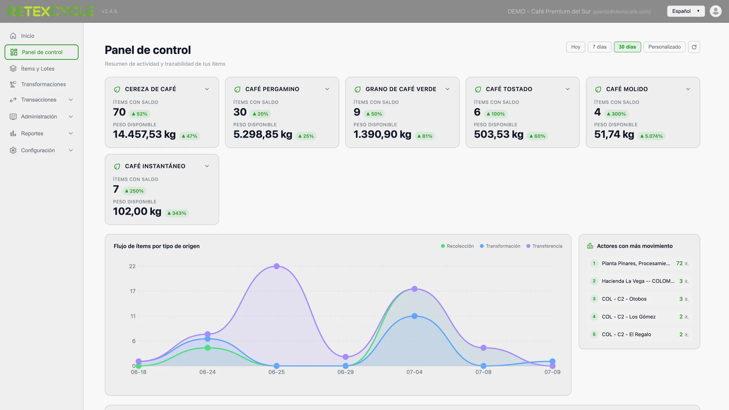Expand the Configuración submenu chevron
The width and height of the screenshot is (729, 410).
[x=71, y=150]
